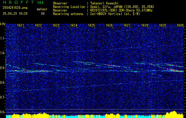Click the 0.7 frequency axis label
186x118 pixels.
coord(3,97)
